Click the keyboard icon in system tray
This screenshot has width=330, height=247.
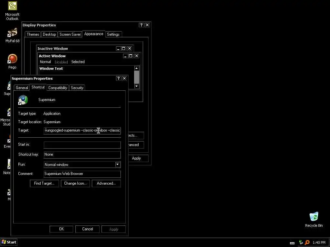[x=292, y=243]
